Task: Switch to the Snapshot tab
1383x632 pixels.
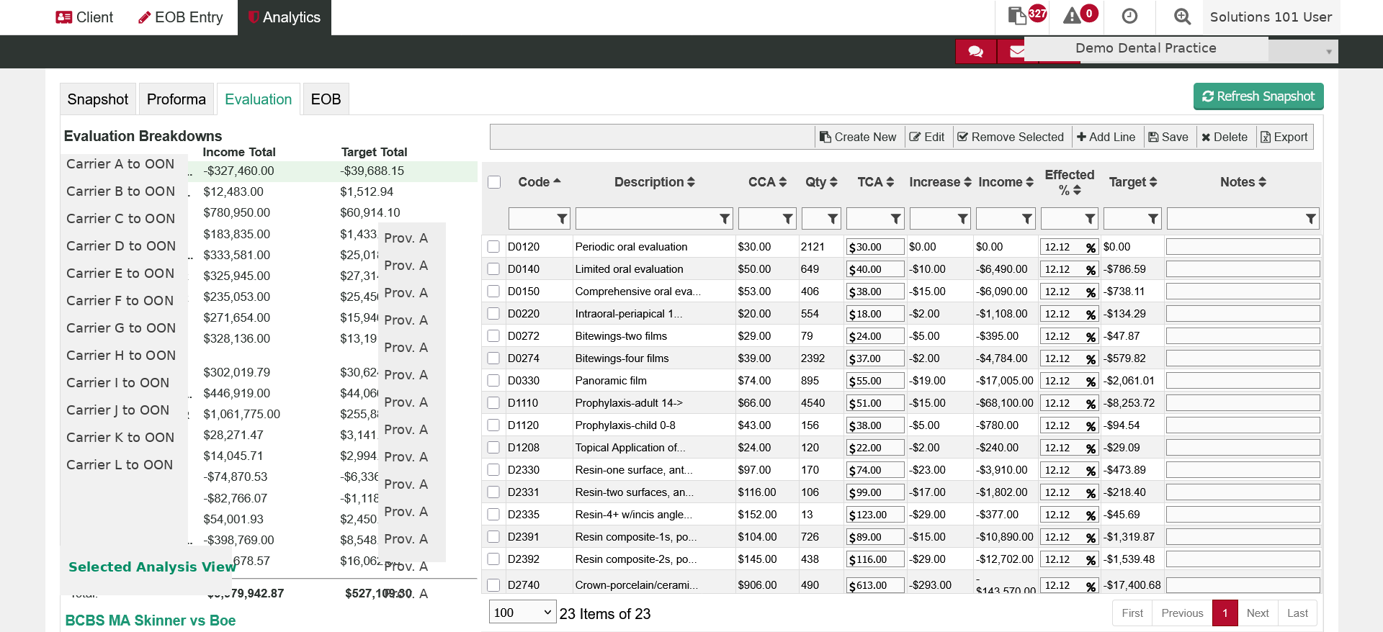Action: point(98,99)
